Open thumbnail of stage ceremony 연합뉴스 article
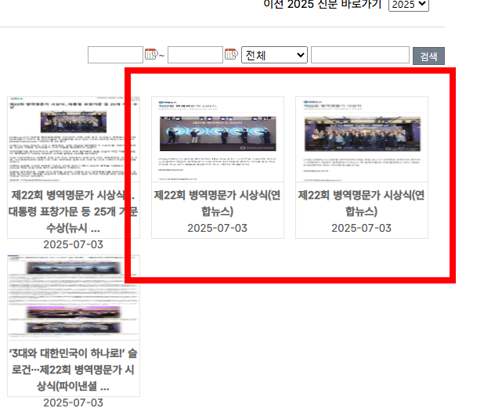 218,139
